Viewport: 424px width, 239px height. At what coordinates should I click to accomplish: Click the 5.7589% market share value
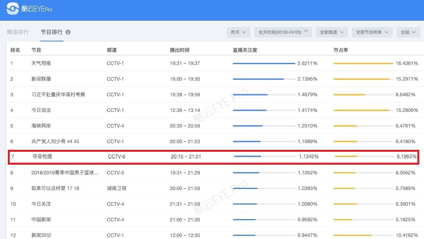pyautogui.click(x=406, y=189)
